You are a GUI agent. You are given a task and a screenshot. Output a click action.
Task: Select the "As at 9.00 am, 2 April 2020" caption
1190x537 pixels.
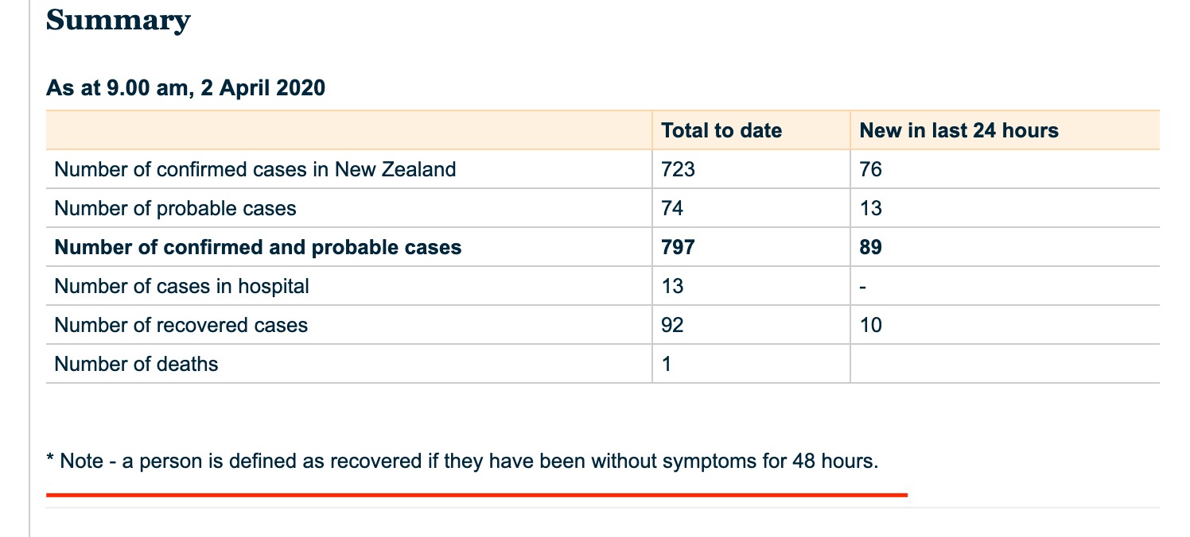pyautogui.click(x=185, y=87)
